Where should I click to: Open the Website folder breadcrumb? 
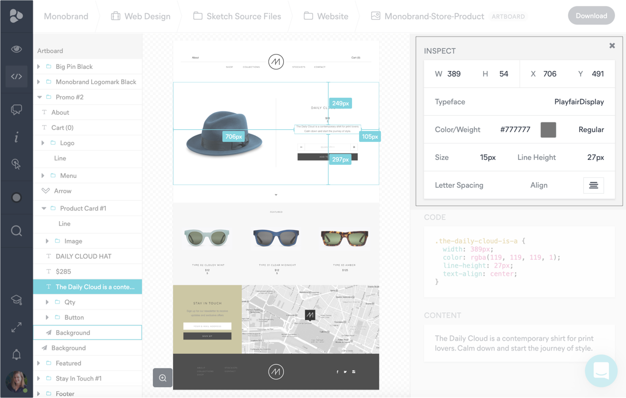[326, 16]
